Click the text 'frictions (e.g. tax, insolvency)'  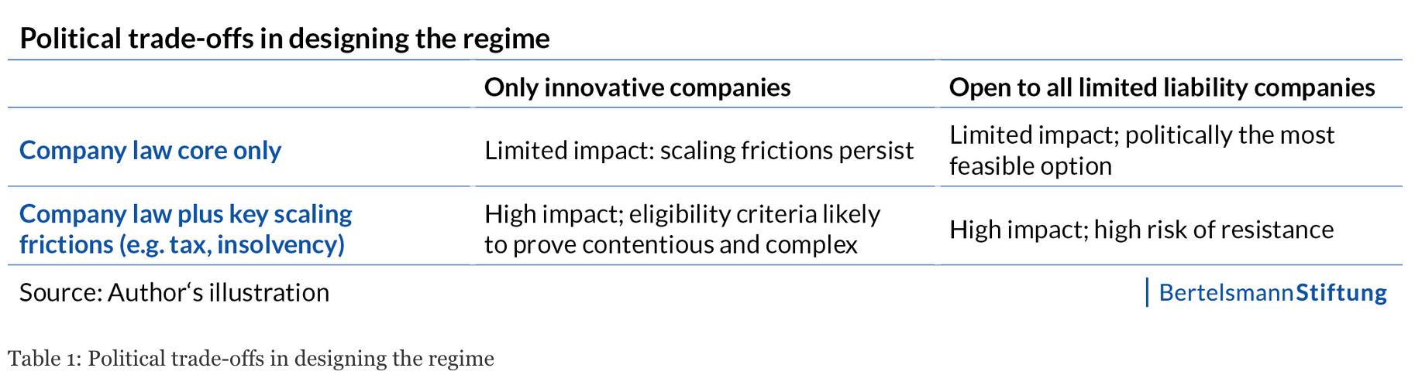[x=182, y=244]
